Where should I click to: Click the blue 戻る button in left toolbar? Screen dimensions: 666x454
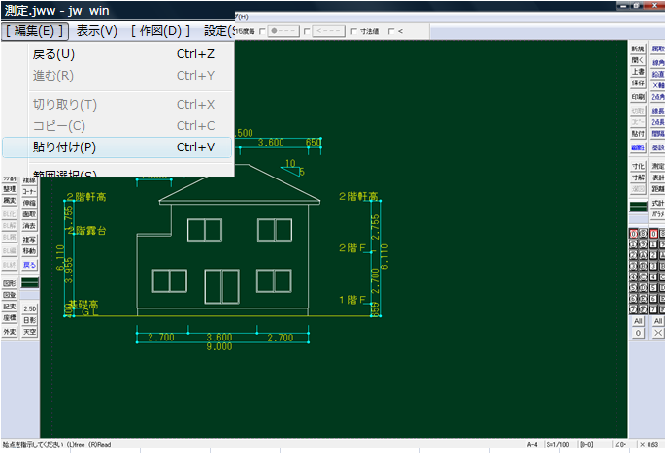tap(29, 264)
